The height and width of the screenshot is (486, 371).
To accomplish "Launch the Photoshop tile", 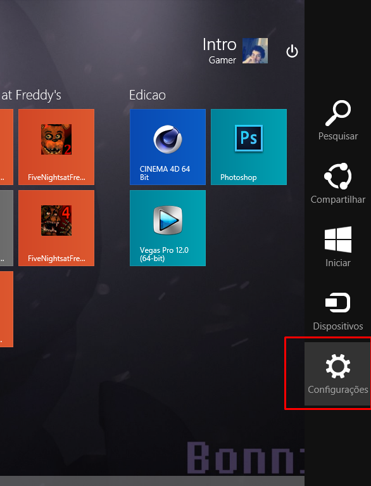I will click(x=249, y=147).
